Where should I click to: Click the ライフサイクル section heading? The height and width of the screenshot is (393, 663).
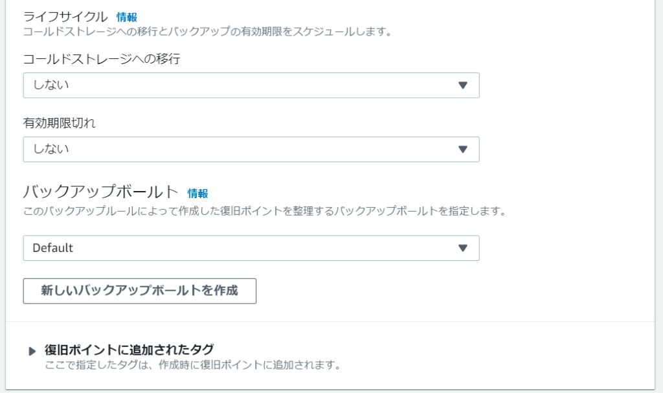65,17
